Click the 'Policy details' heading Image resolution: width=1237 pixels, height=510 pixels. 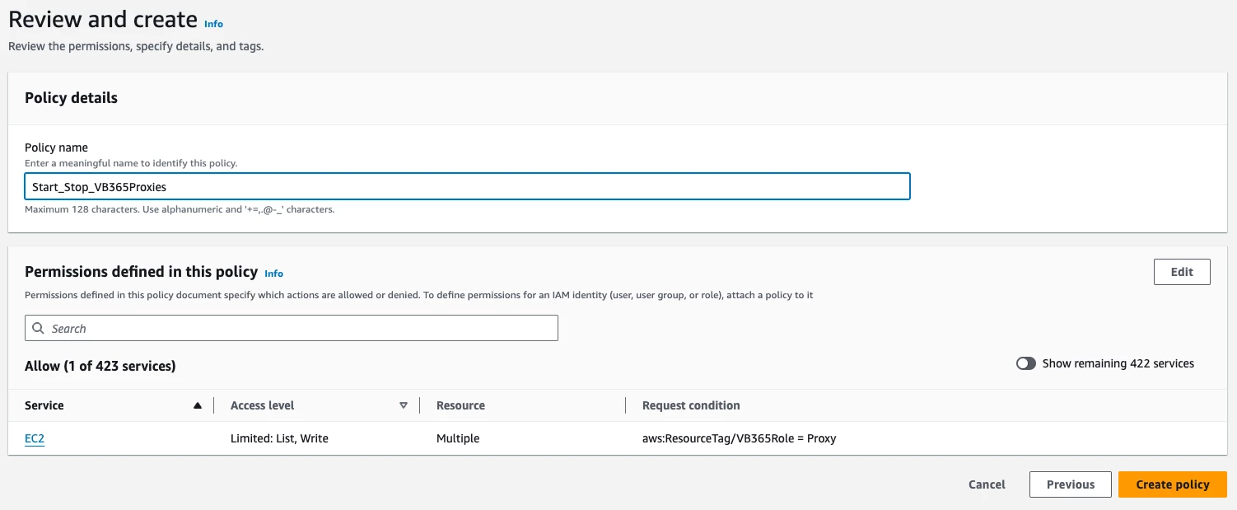pos(71,98)
